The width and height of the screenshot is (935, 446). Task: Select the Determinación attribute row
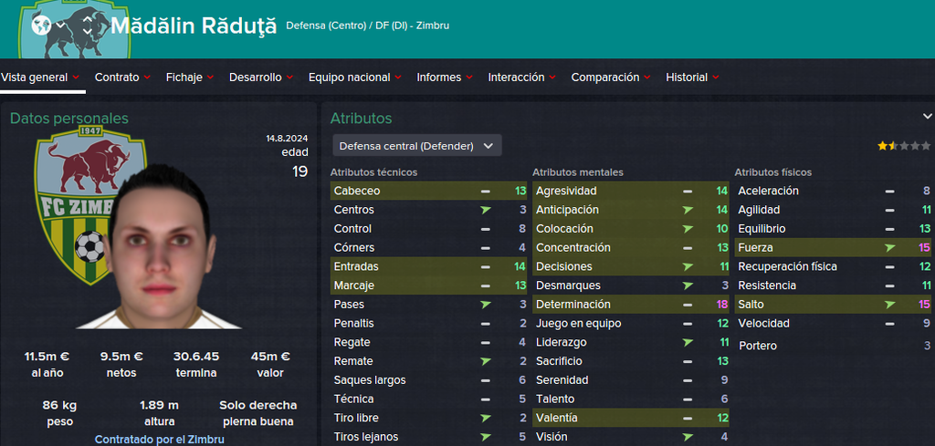pyautogui.click(x=630, y=305)
